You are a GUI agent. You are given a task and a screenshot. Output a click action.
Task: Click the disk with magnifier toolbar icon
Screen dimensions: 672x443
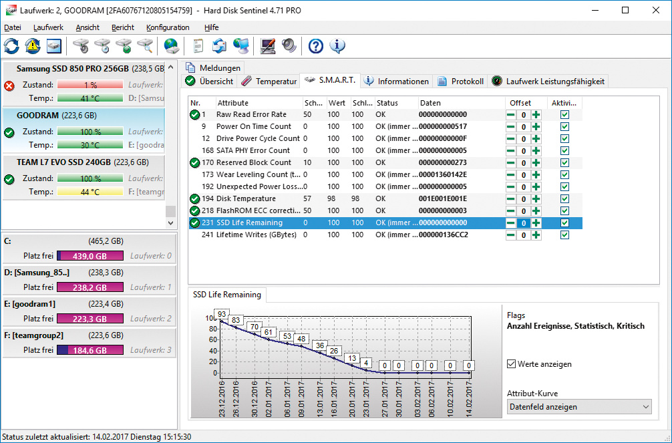pos(145,46)
